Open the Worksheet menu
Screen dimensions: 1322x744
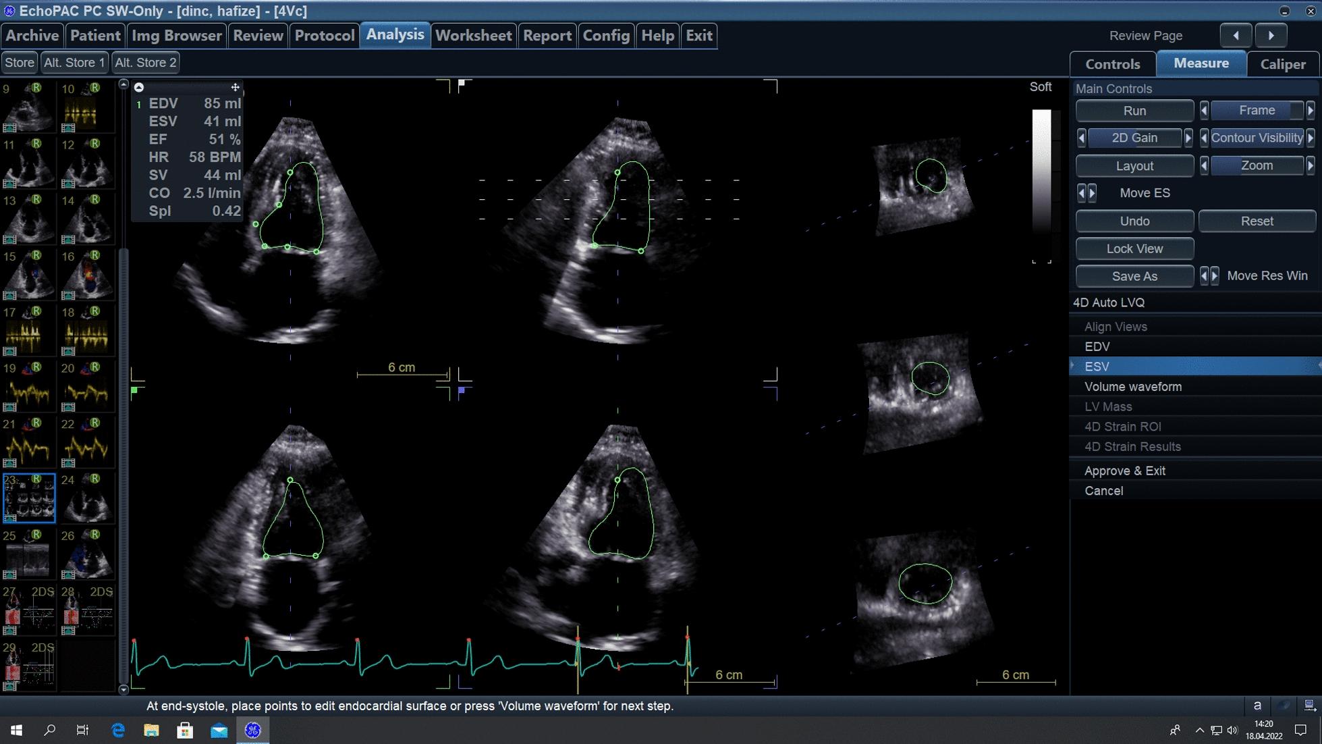click(473, 36)
